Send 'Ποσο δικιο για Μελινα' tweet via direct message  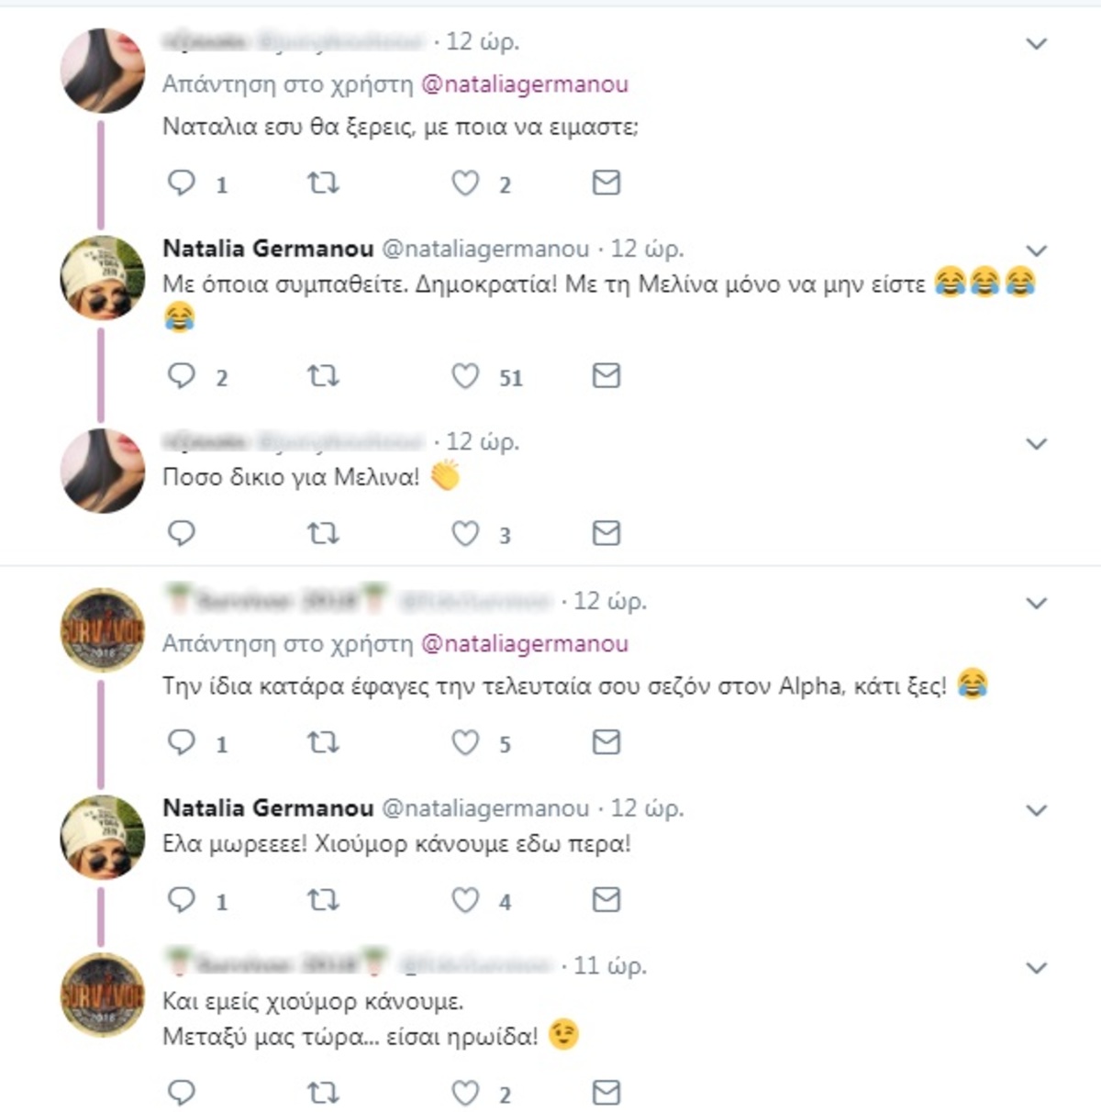606,533
